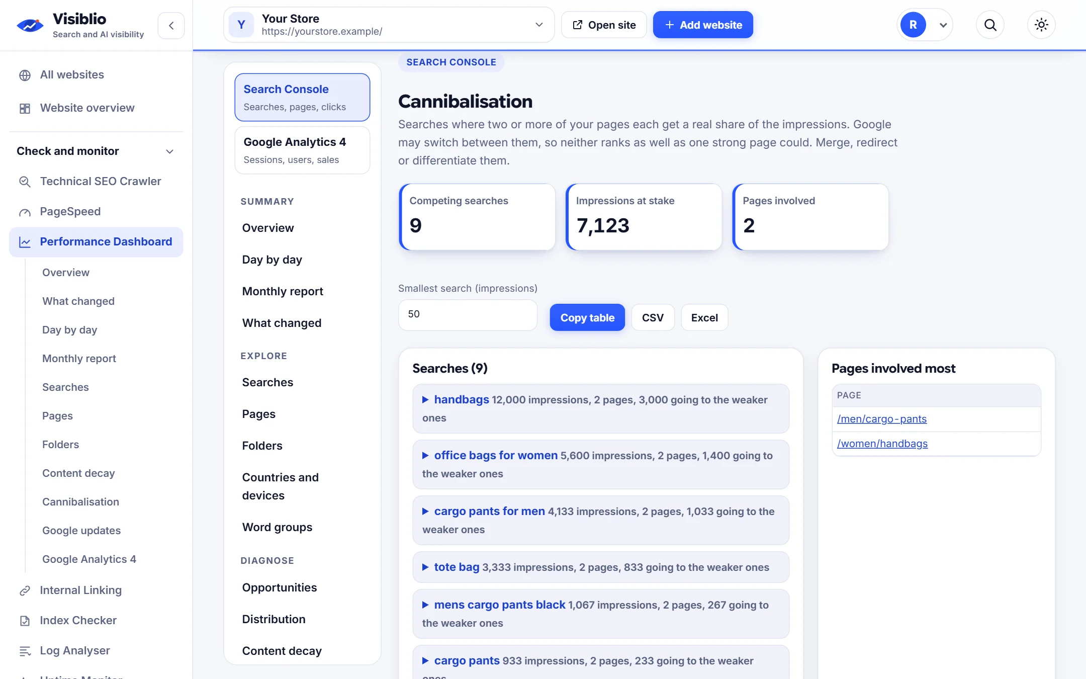The image size is (1086, 679).
Task: Open the /men/cargo-pants page link
Action: coord(881,419)
